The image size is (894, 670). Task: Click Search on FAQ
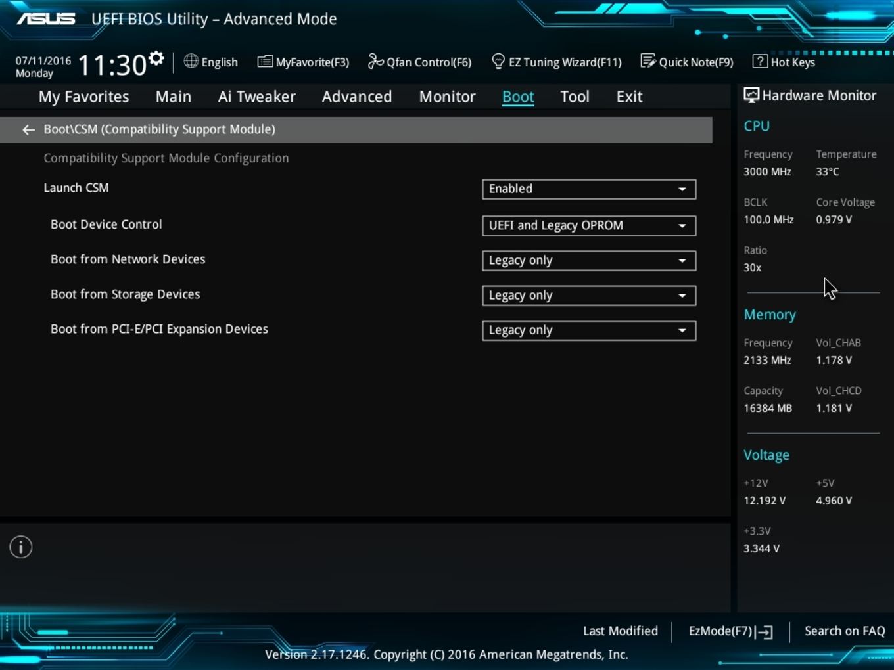pos(845,631)
